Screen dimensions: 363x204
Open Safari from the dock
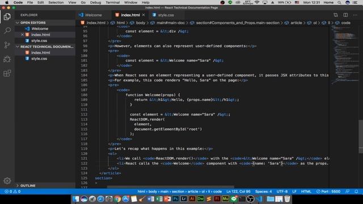(101, 199)
